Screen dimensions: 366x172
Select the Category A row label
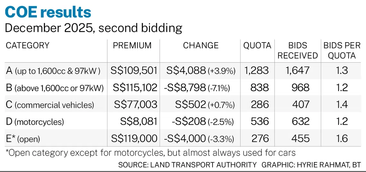click(x=53, y=71)
